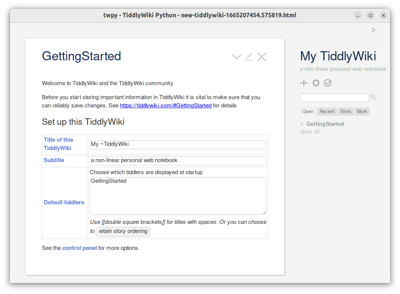Click the 'Title of this TiddlyWiki' link
The width and height of the screenshot is (400, 294).
point(58,144)
